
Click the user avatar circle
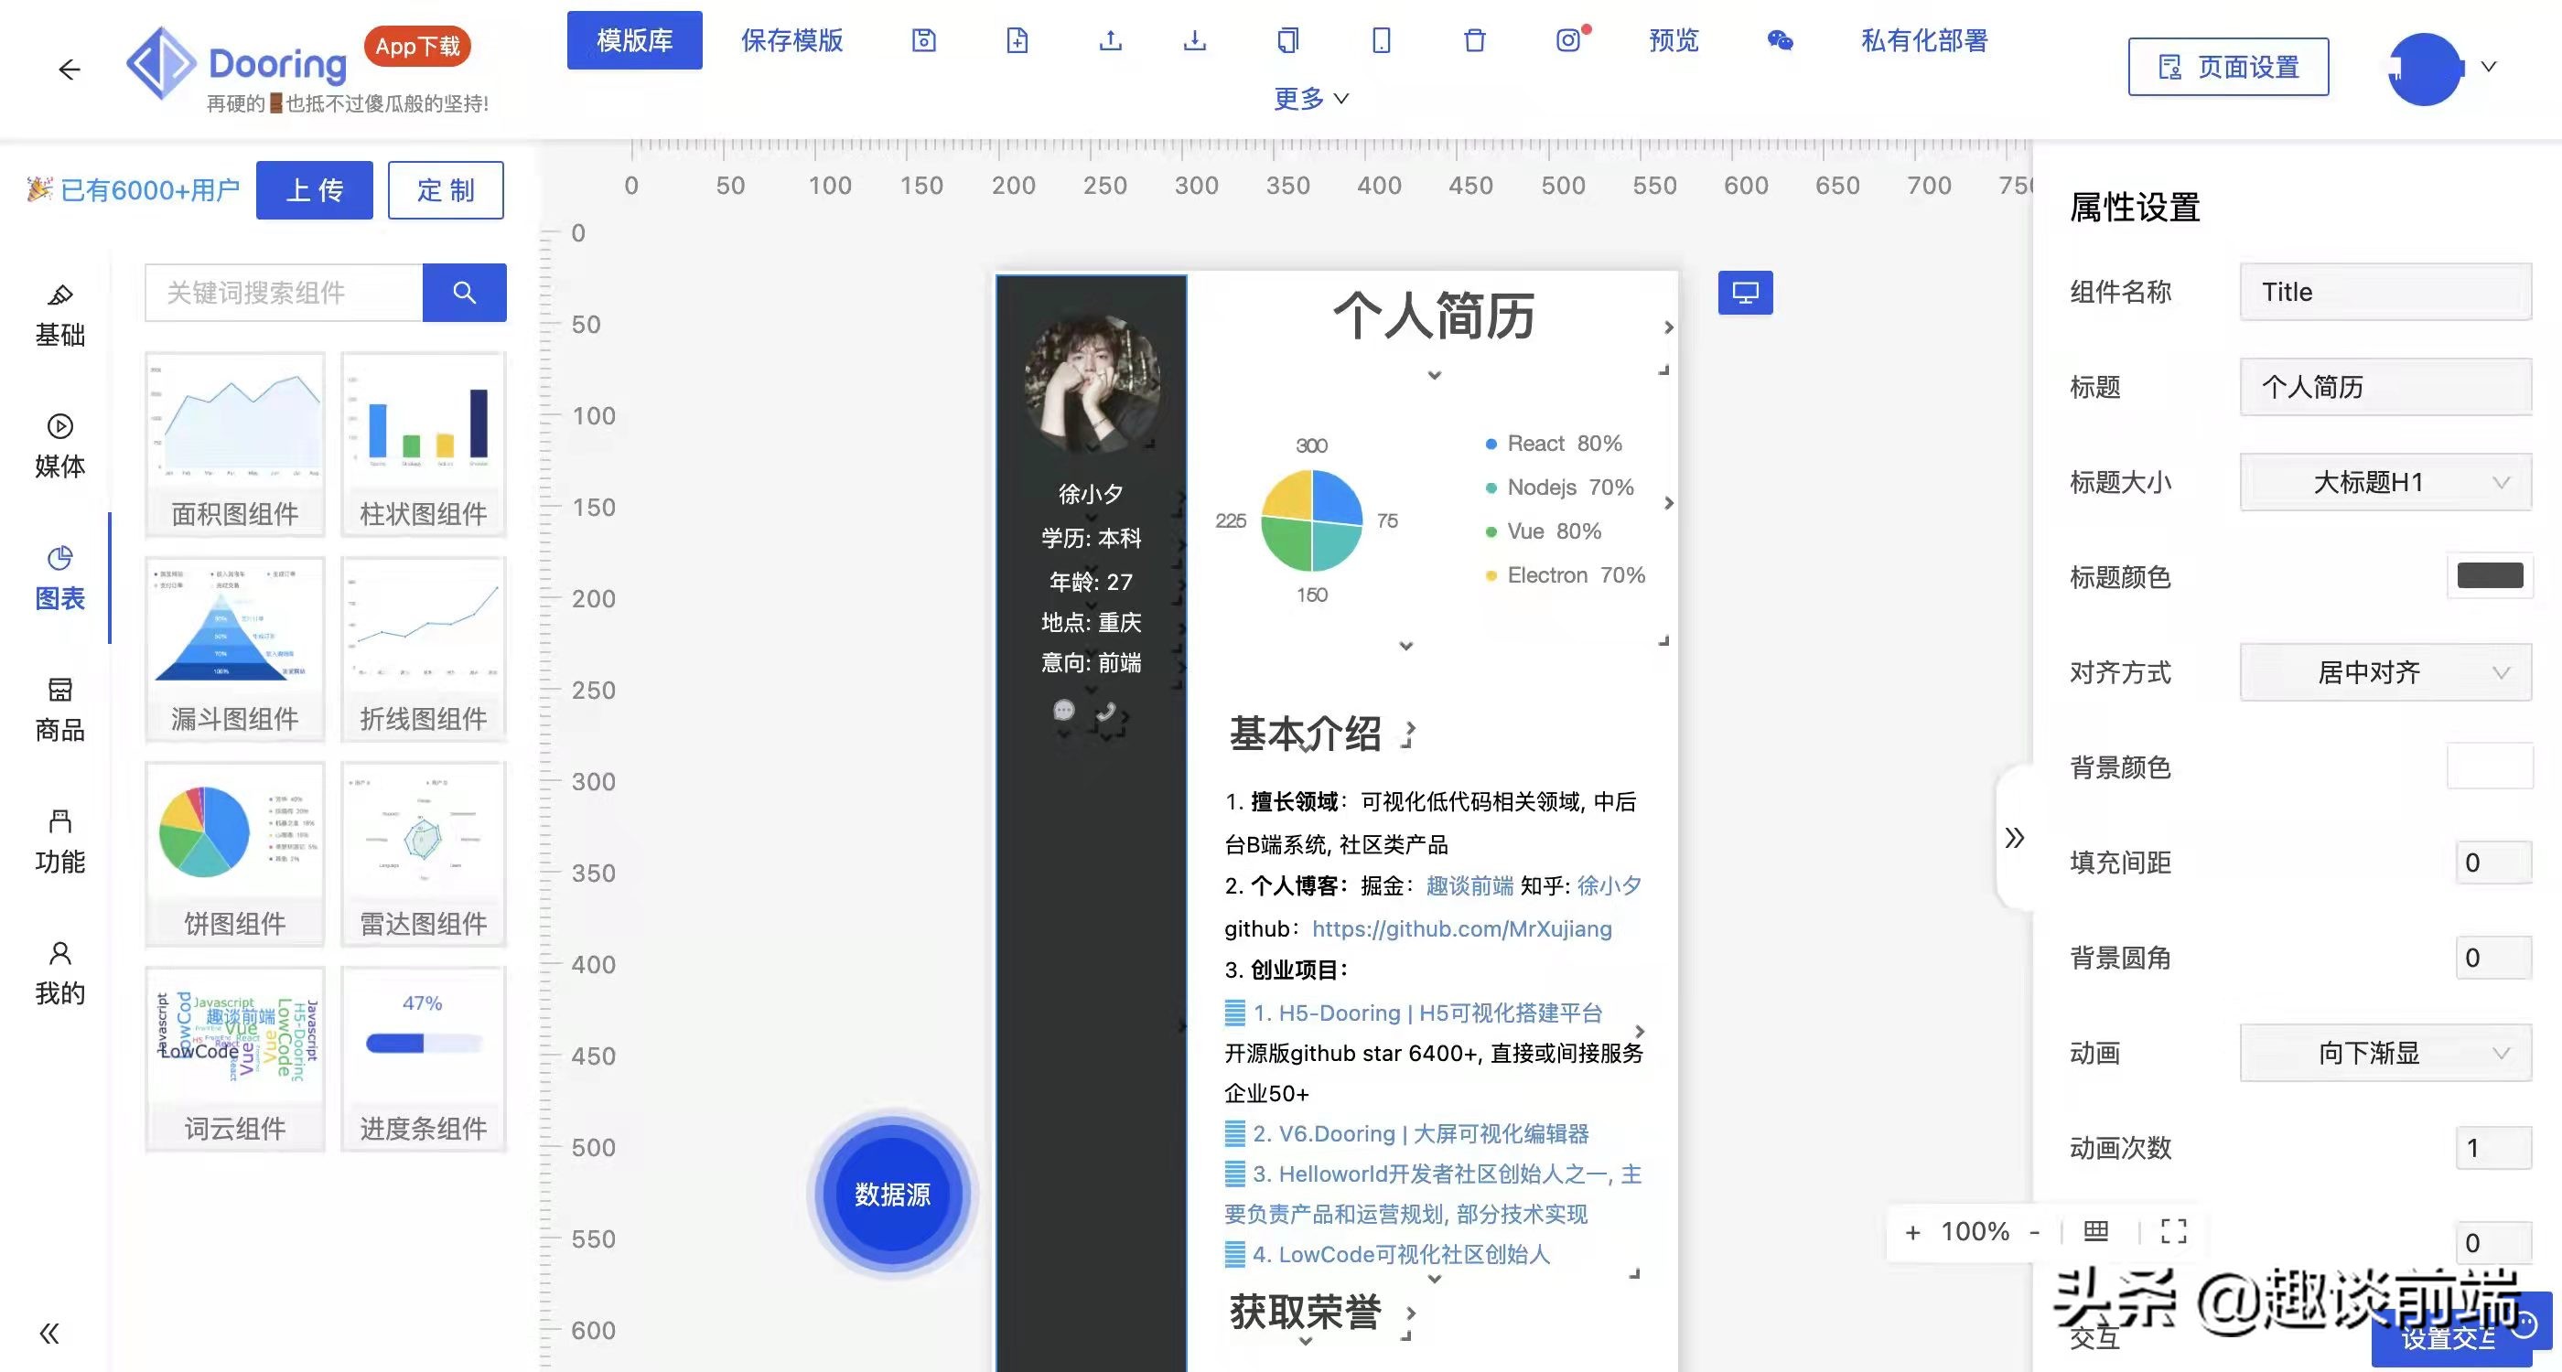2426,69
